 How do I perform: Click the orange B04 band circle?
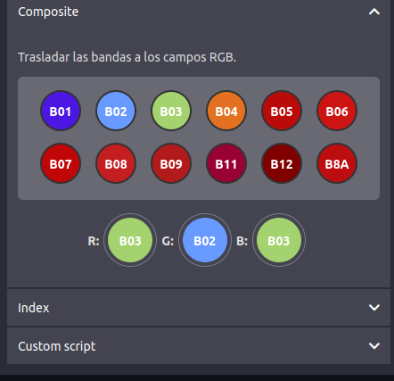tap(226, 111)
